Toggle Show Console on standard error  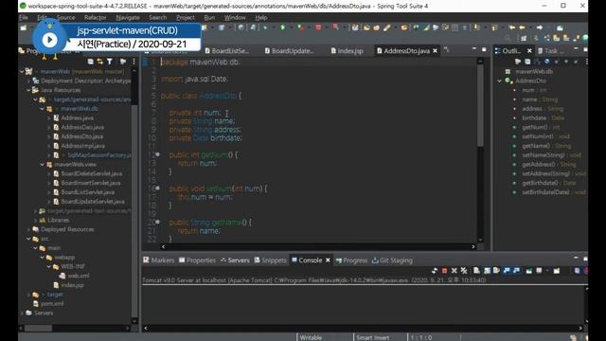click(x=516, y=271)
